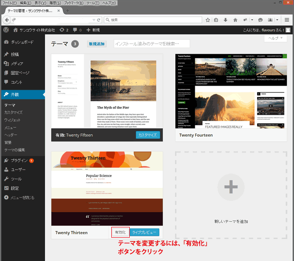Open the updates icon showing 2
The height and width of the screenshot is (261, 294).
(64, 30)
